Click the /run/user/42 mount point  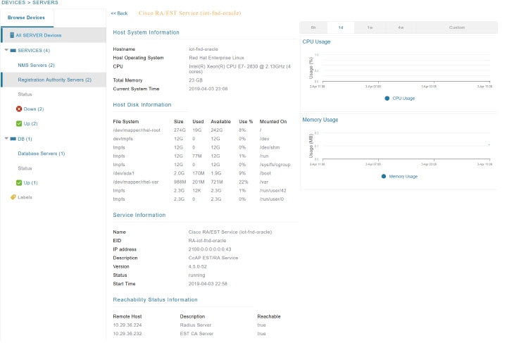[x=273, y=191]
